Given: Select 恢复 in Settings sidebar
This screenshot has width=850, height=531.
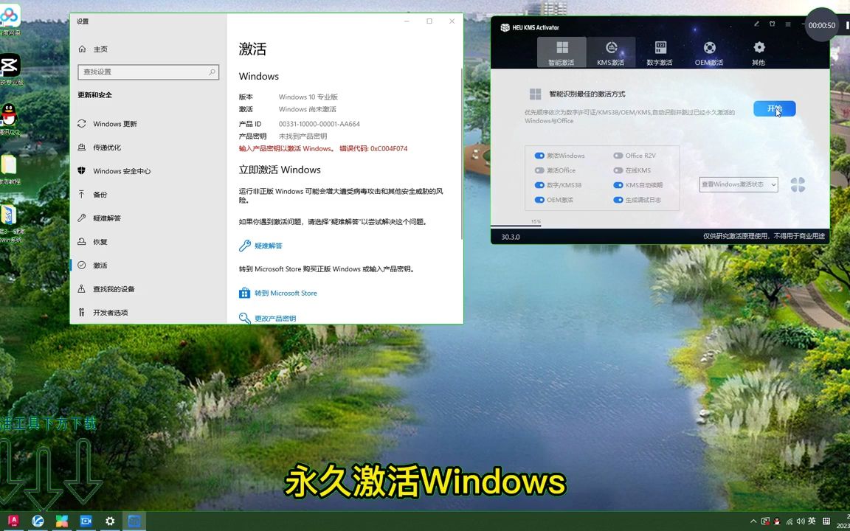Looking at the screenshot, I should pyautogui.click(x=148, y=242).
